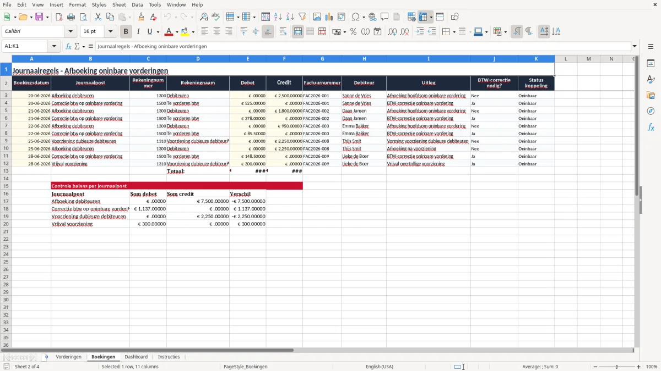
Task: Open the font name dropdown
Action: click(x=71, y=32)
